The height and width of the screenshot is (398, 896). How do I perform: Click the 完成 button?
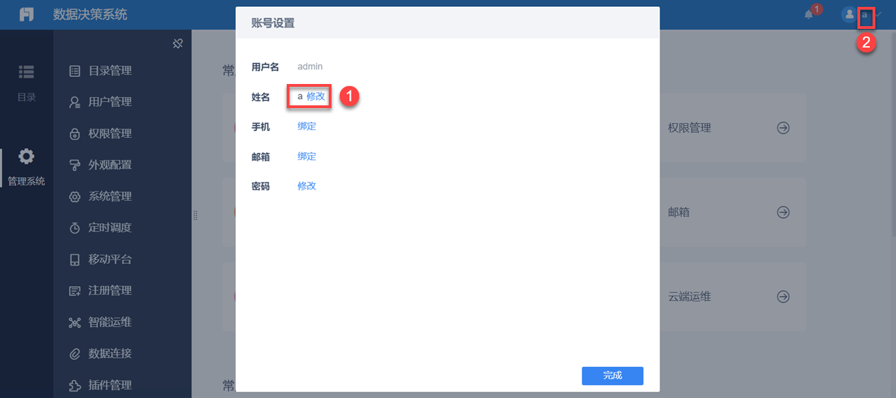pos(613,375)
